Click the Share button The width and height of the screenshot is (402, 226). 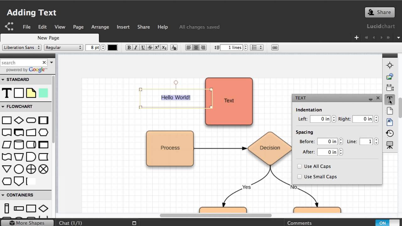tap(380, 12)
